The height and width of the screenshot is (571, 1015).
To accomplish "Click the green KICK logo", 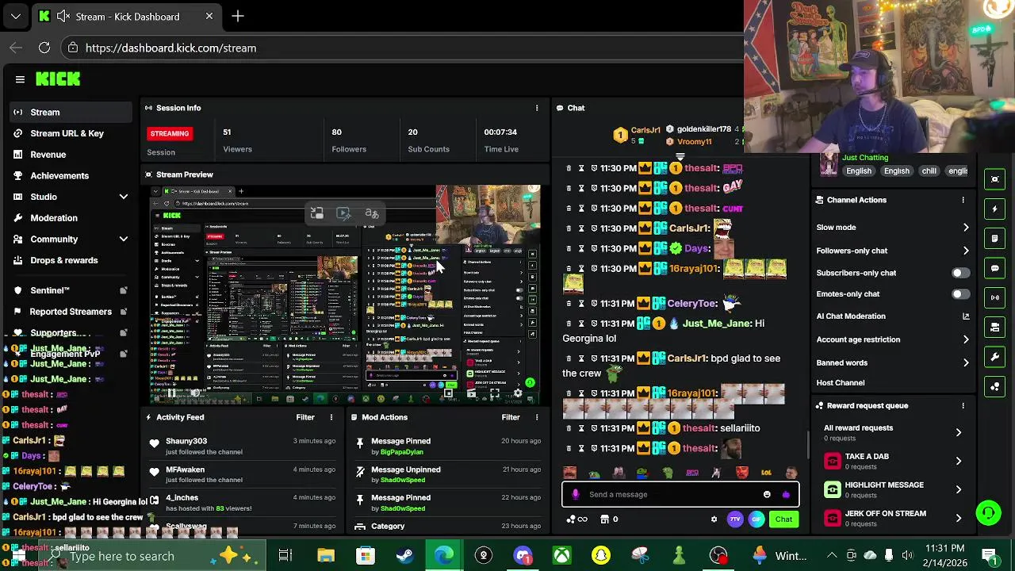I will click(x=58, y=79).
